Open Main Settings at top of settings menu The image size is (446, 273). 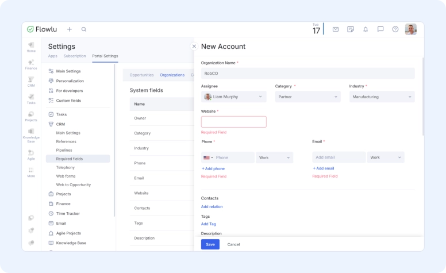(x=68, y=71)
